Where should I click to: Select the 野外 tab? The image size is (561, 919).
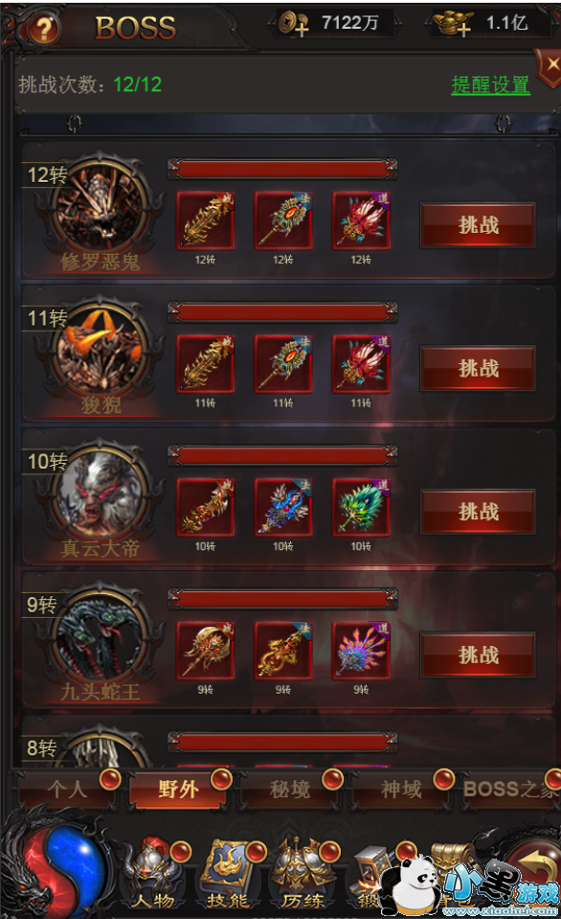click(x=178, y=790)
